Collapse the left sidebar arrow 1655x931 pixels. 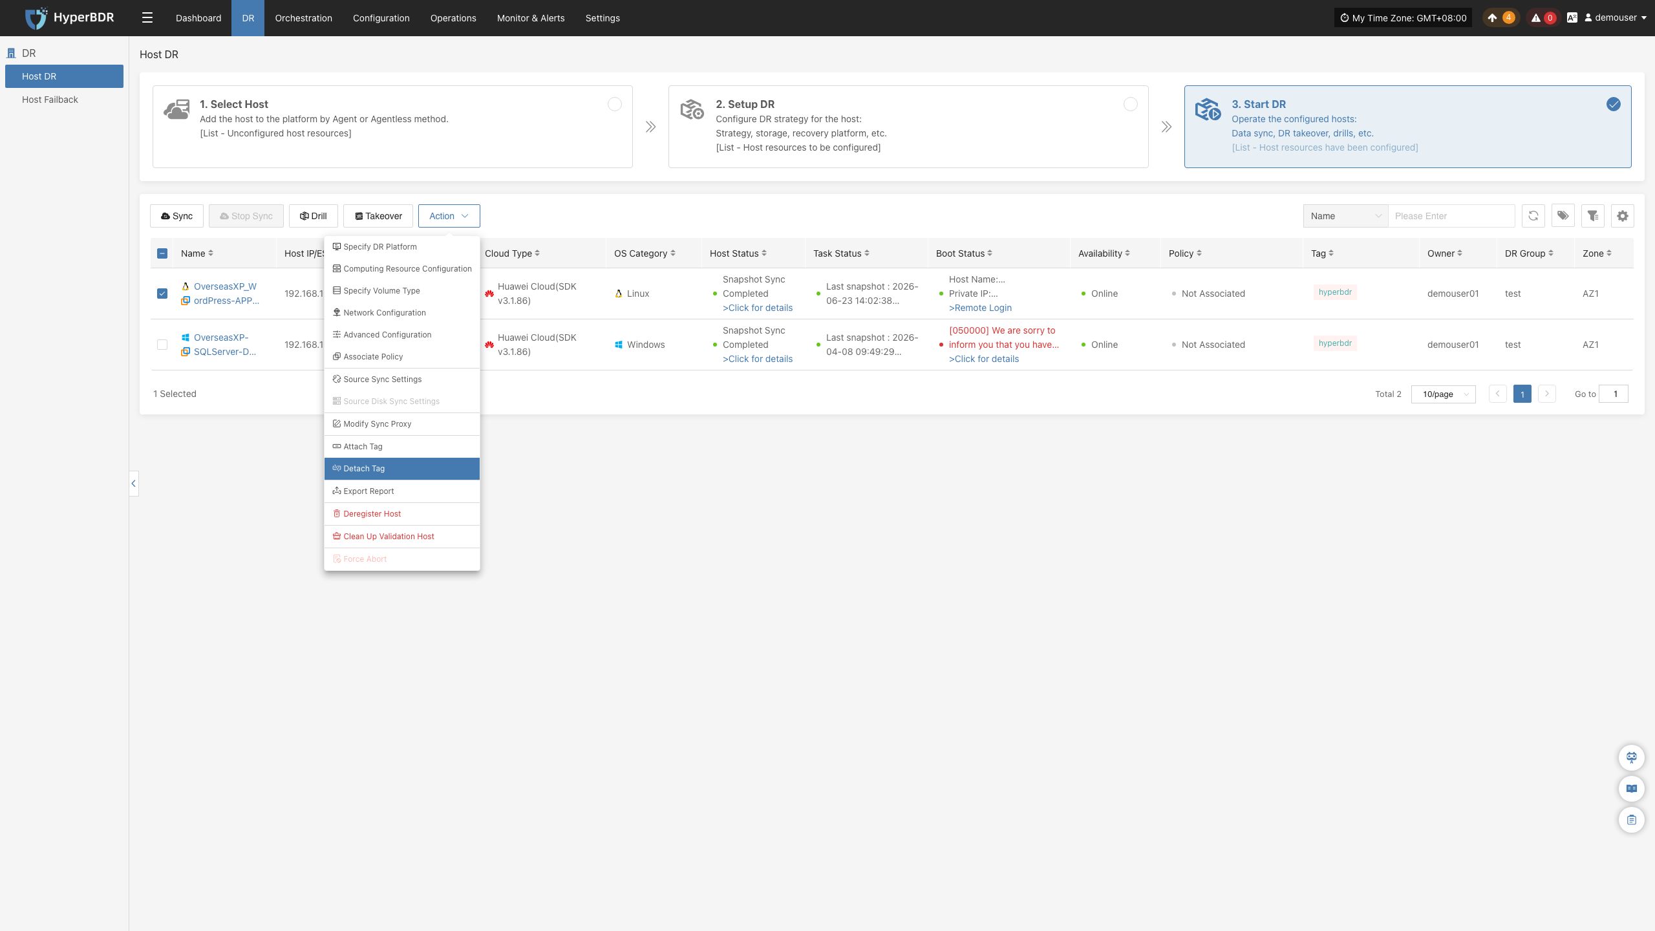pyautogui.click(x=134, y=484)
